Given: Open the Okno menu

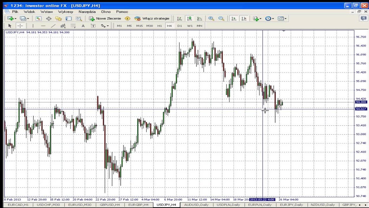Looking at the screenshot, I should point(106,12).
